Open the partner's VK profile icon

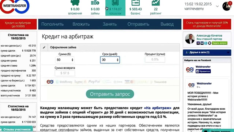(202, 43)
